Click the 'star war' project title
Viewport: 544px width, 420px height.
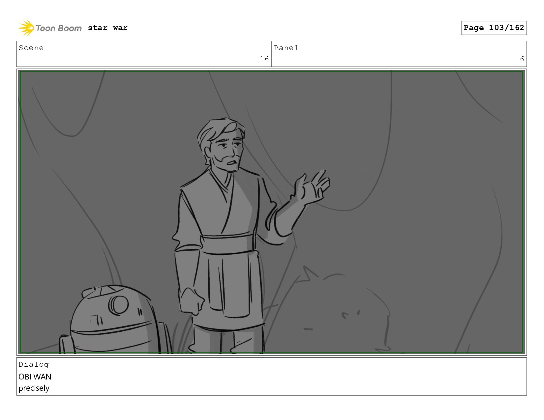(x=108, y=28)
